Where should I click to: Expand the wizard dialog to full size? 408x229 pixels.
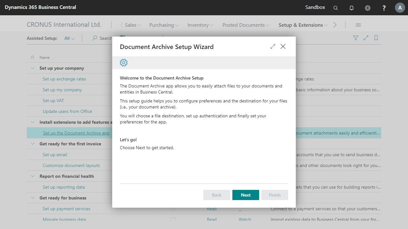pyautogui.click(x=273, y=46)
